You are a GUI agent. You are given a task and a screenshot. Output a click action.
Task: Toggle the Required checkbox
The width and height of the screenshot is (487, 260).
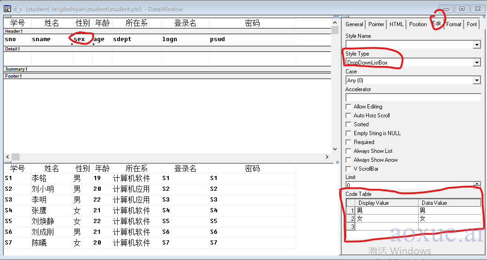coord(348,142)
